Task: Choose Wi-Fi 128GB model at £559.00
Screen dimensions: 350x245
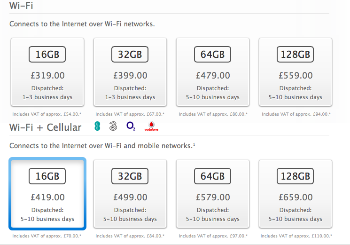Action: [x=296, y=72]
